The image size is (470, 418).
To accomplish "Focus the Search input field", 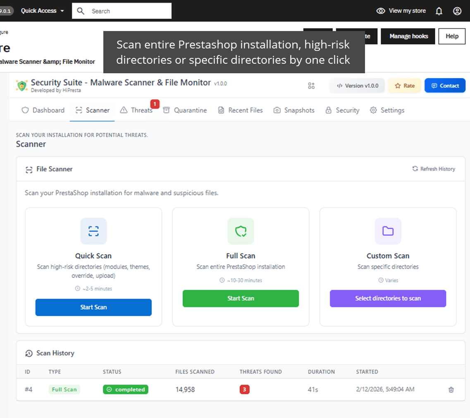I will [122, 11].
